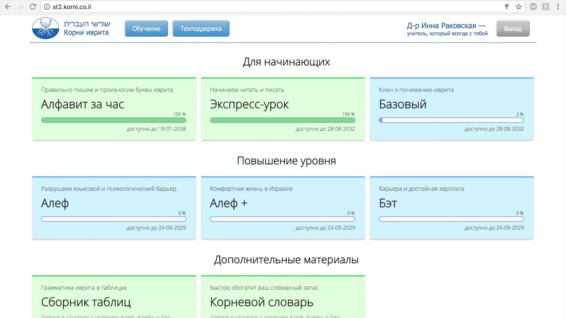
Task: Click 'Грамматика иврита в таблицах' subtitle
Action: [84, 288]
